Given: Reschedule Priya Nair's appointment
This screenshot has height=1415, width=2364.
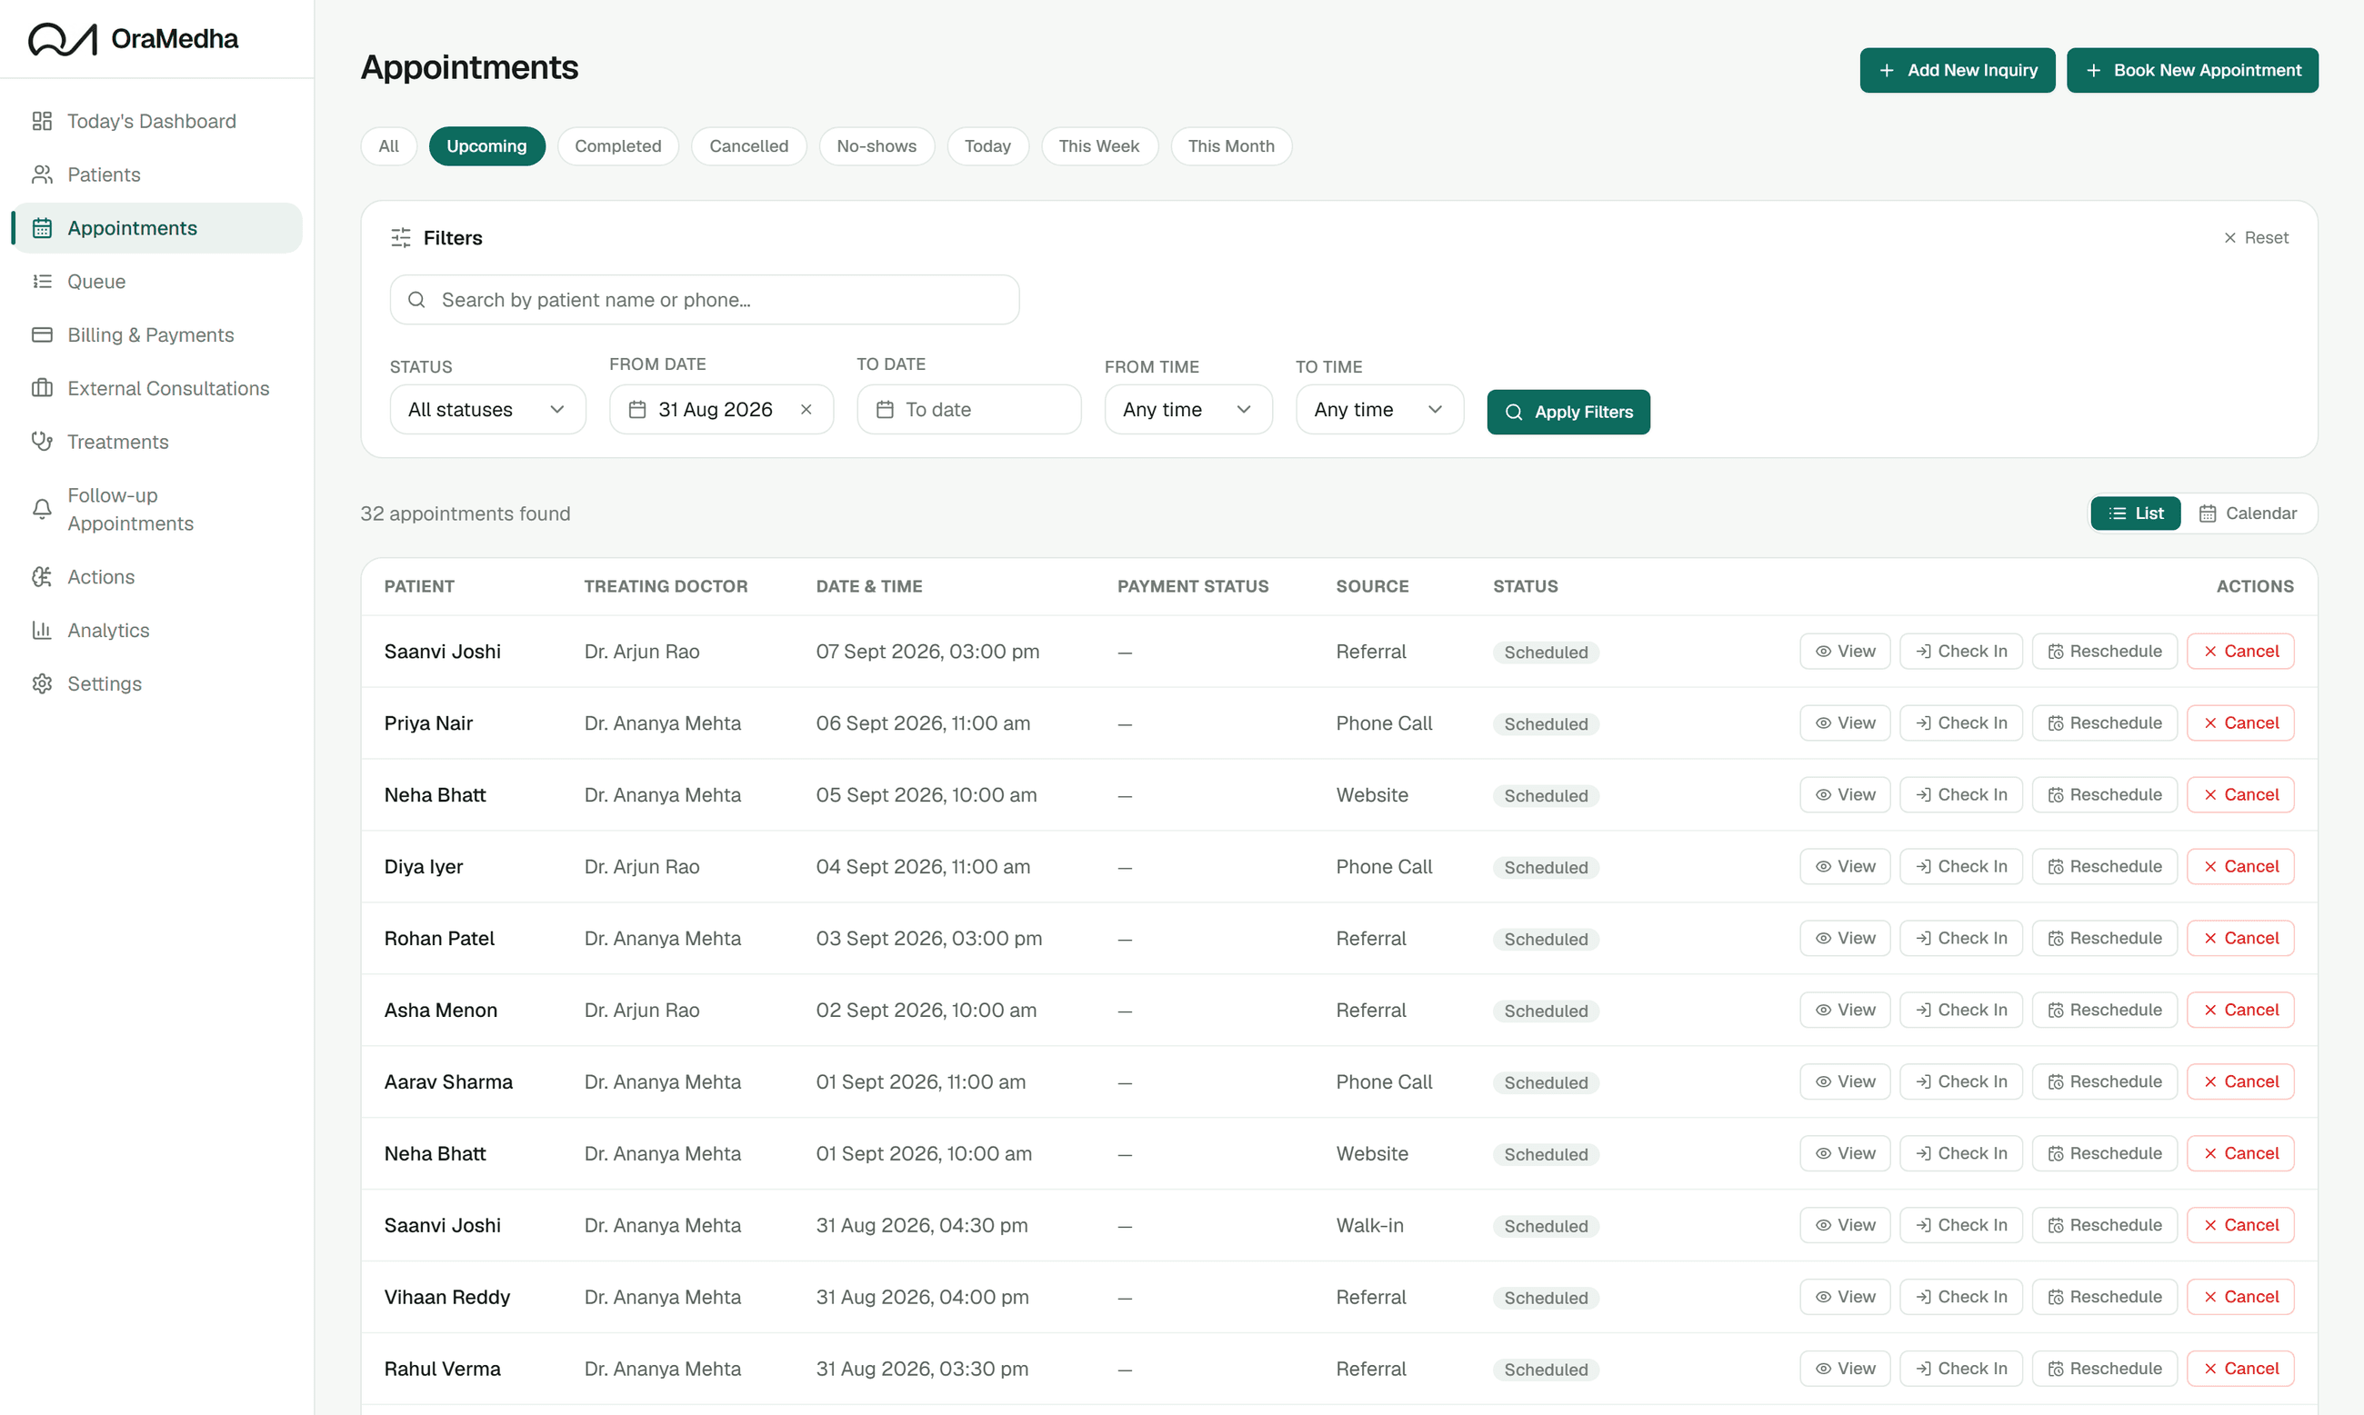Looking at the screenshot, I should pyautogui.click(x=2105, y=722).
